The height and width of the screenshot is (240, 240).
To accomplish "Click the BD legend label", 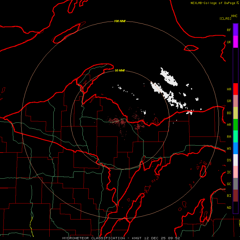I will pyautogui.click(x=229, y=113).
